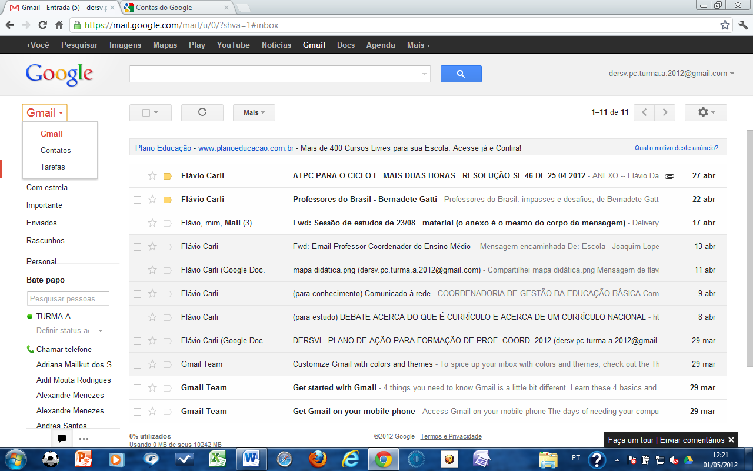This screenshot has height=471, width=753.
Task: Open the Com estrela folder
Action: [47, 187]
